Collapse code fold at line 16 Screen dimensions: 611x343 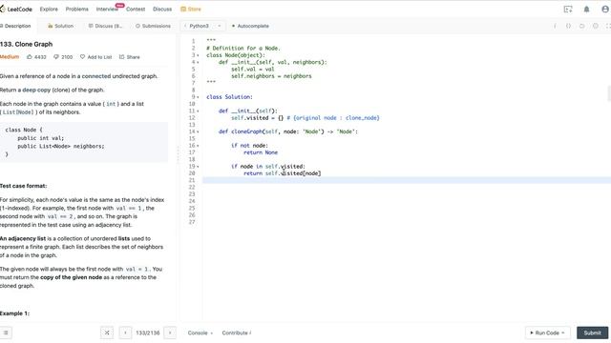click(x=198, y=146)
